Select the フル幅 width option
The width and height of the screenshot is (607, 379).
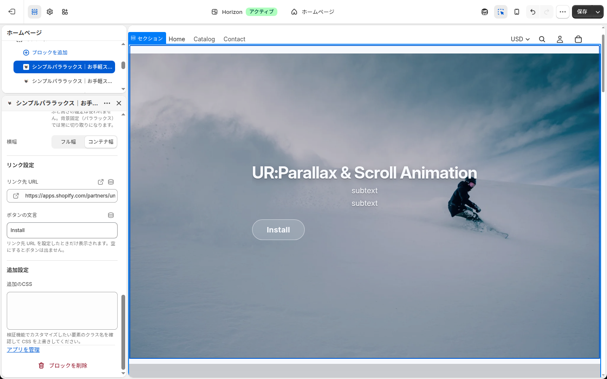pos(68,142)
